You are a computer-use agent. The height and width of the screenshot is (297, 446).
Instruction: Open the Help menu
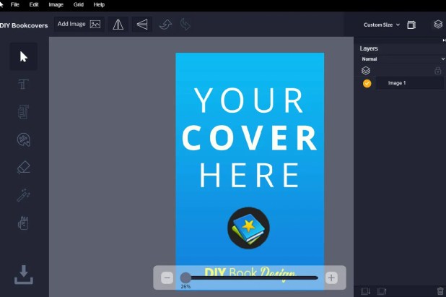(99, 4)
